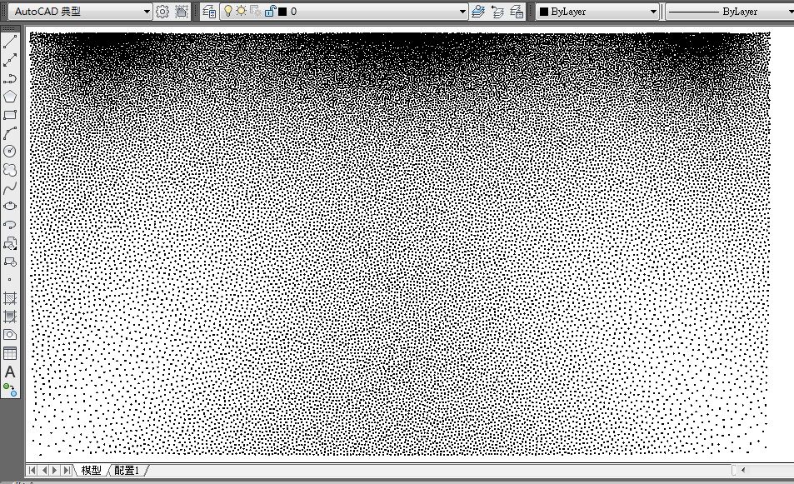Select the Ellipse Arc tool
The image size is (794, 484).
(10, 224)
